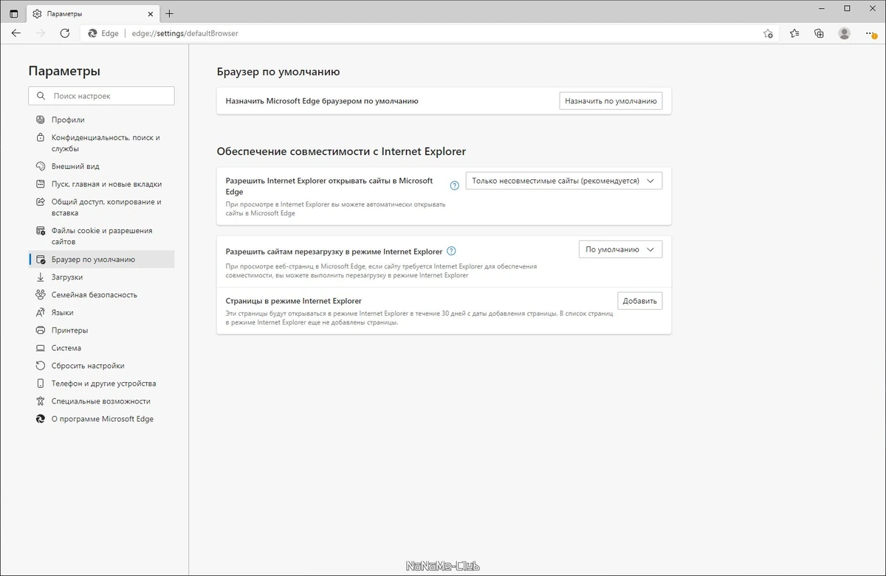
Task: Click the Edge logo site info icon
Action: [x=93, y=33]
